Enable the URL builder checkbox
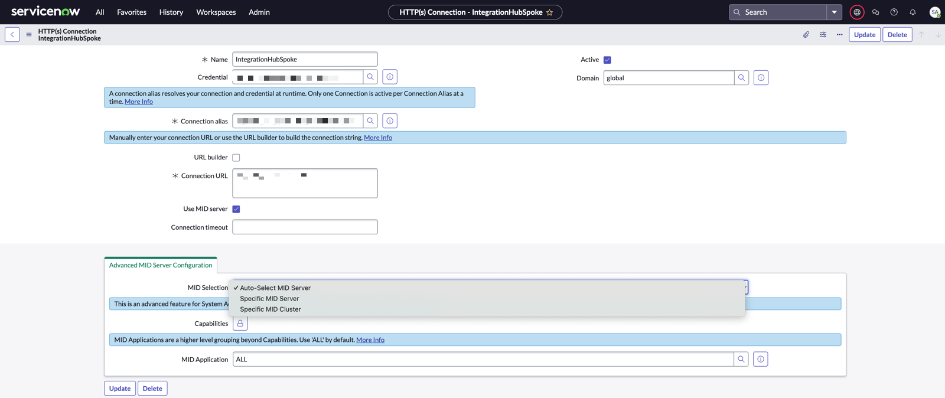The image size is (945, 398). pyautogui.click(x=236, y=158)
